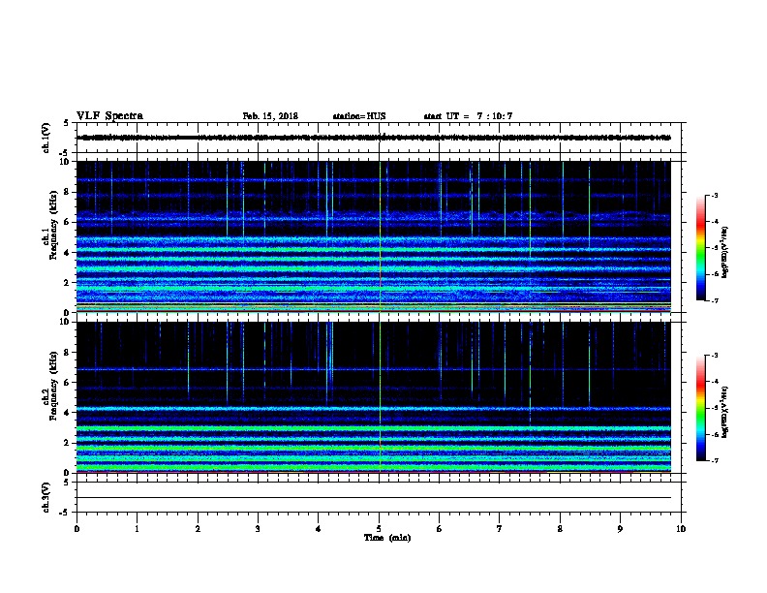Click time axis tick label "10"
This screenshot has width=767, height=593.
[681, 529]
